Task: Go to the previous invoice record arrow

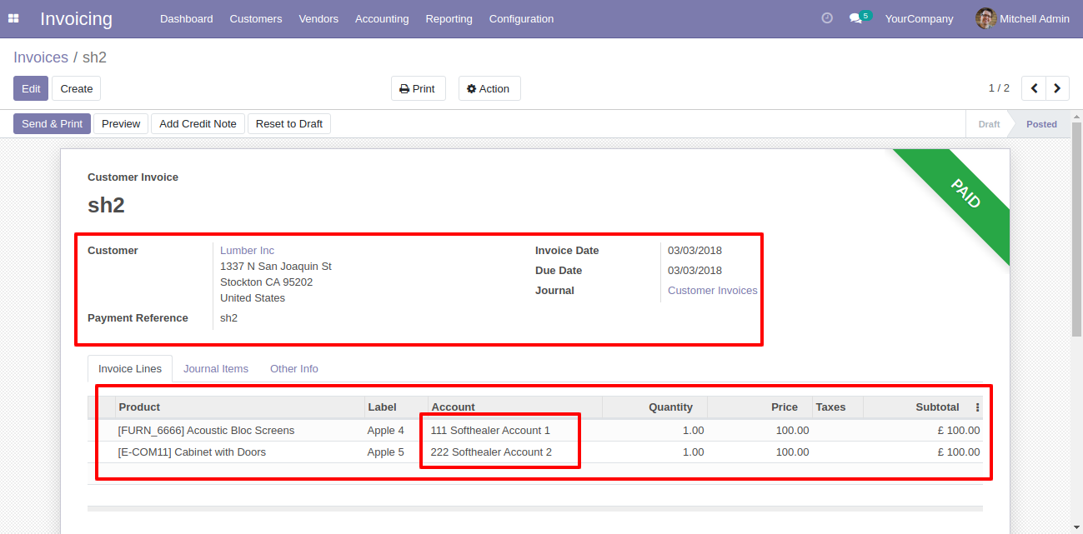Action: click(1034, 88)
